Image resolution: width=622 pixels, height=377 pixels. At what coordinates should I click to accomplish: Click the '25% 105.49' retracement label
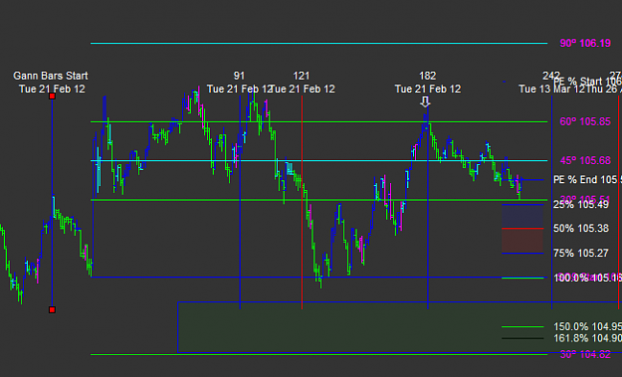pos(581,204)
